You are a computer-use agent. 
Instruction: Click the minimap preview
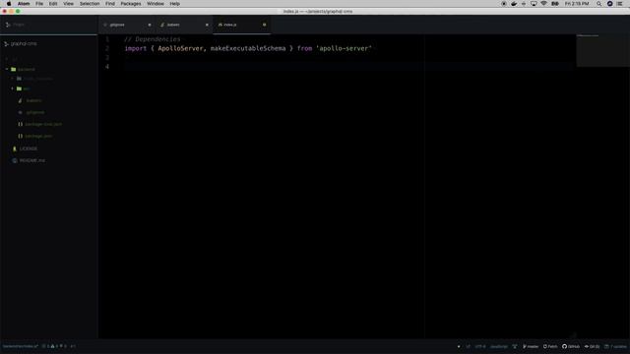603,50
